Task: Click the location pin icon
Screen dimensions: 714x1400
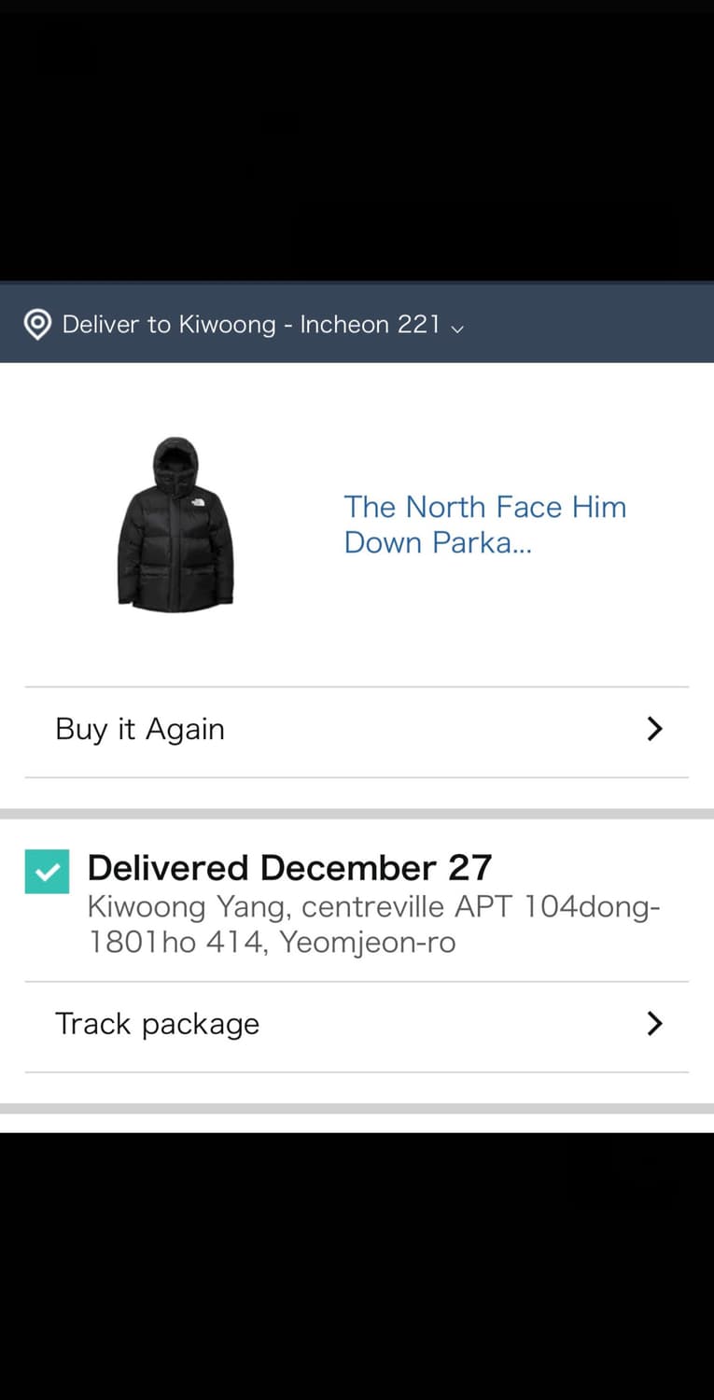Action: (37, 325)
